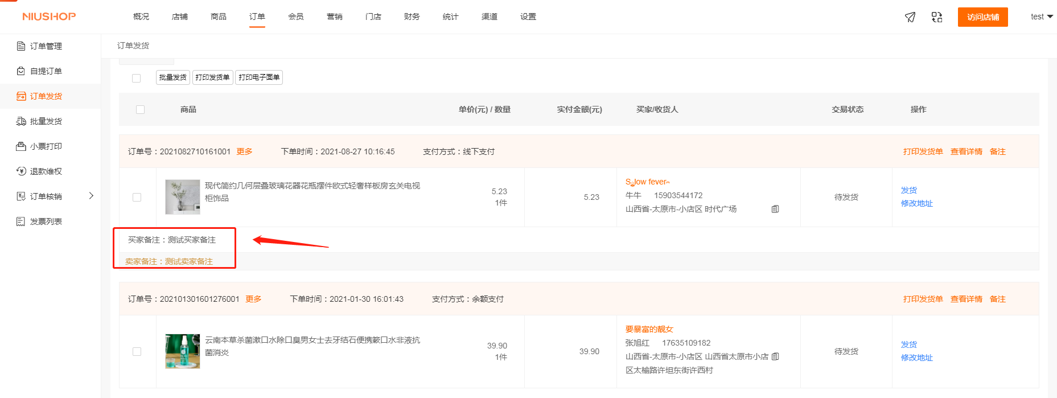The image size is (1057, 398).
Task: Open the 会员 top menu
Action: click(x=296, y=17)
